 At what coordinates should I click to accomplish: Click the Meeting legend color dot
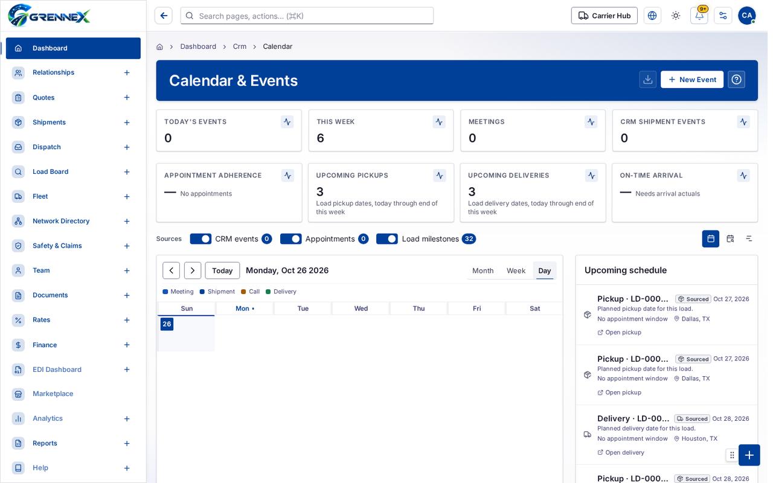click(165, 292)
